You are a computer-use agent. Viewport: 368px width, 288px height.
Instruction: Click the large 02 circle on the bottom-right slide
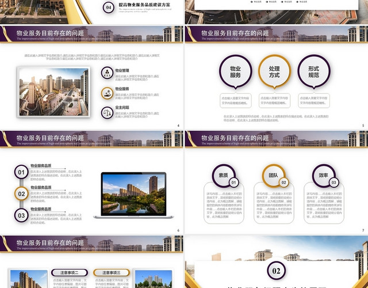tap(276, 271)
